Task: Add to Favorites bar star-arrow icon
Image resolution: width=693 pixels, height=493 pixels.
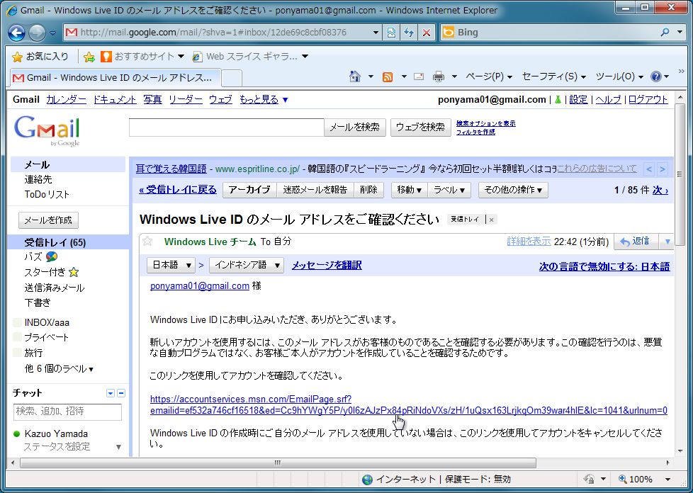Action: 89,57
